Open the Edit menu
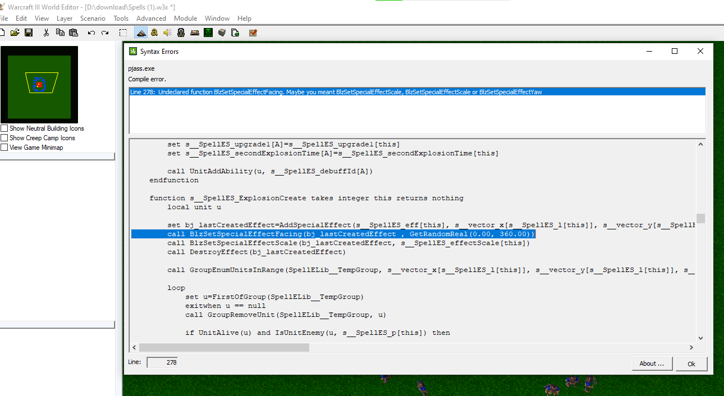 click(21, 19)
